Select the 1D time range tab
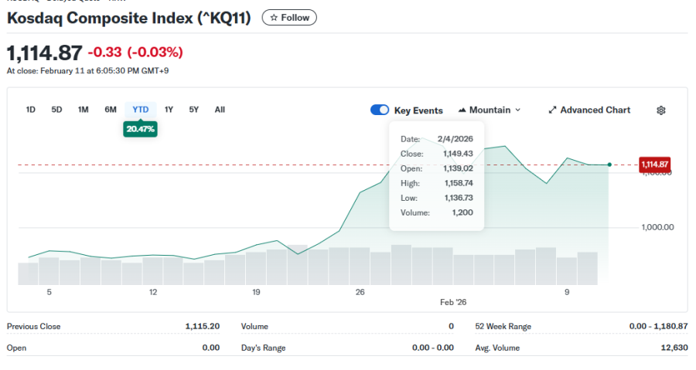This screenshot has width=696, height=370. click(31, 110)
